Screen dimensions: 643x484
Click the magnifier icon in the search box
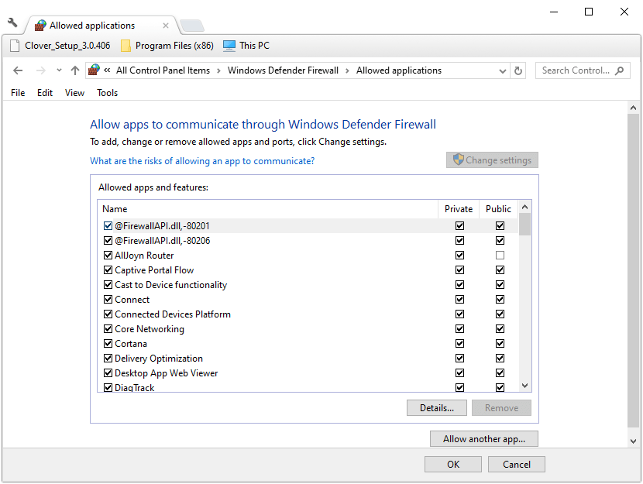coord(621,70)
